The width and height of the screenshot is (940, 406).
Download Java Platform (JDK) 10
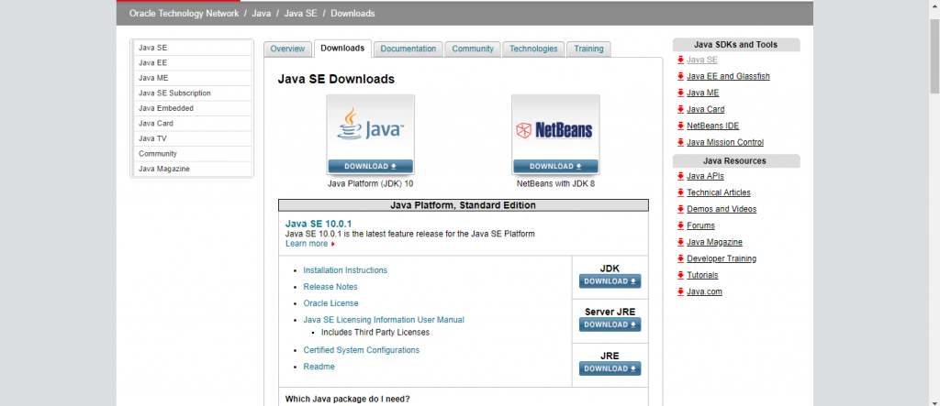click(x=370, y=167)
